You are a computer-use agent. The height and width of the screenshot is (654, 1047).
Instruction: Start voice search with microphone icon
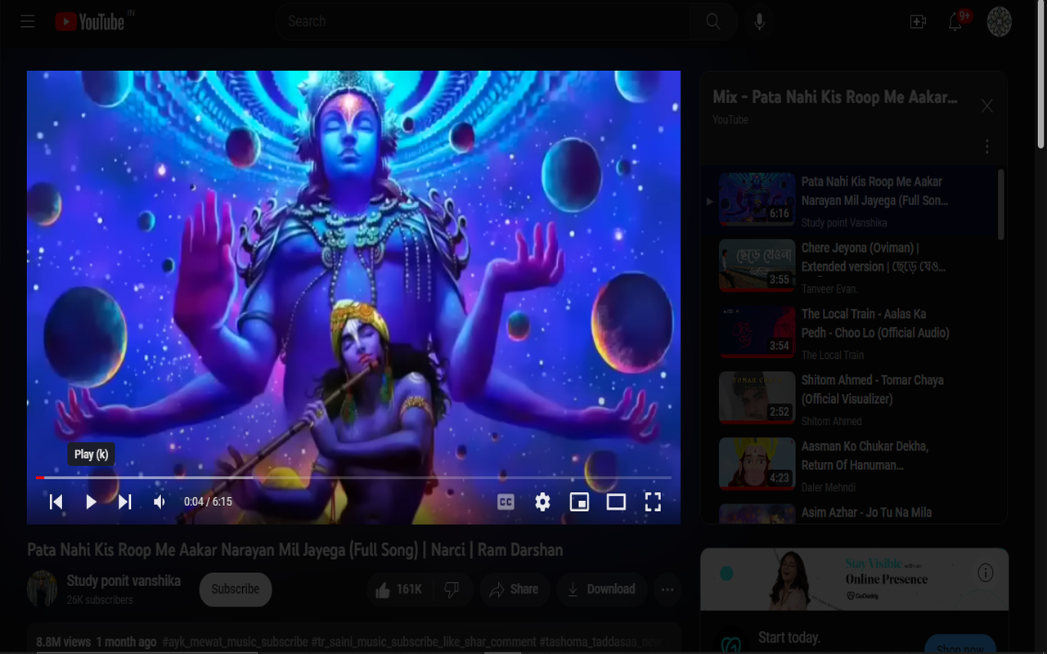(x=759, y=21)
